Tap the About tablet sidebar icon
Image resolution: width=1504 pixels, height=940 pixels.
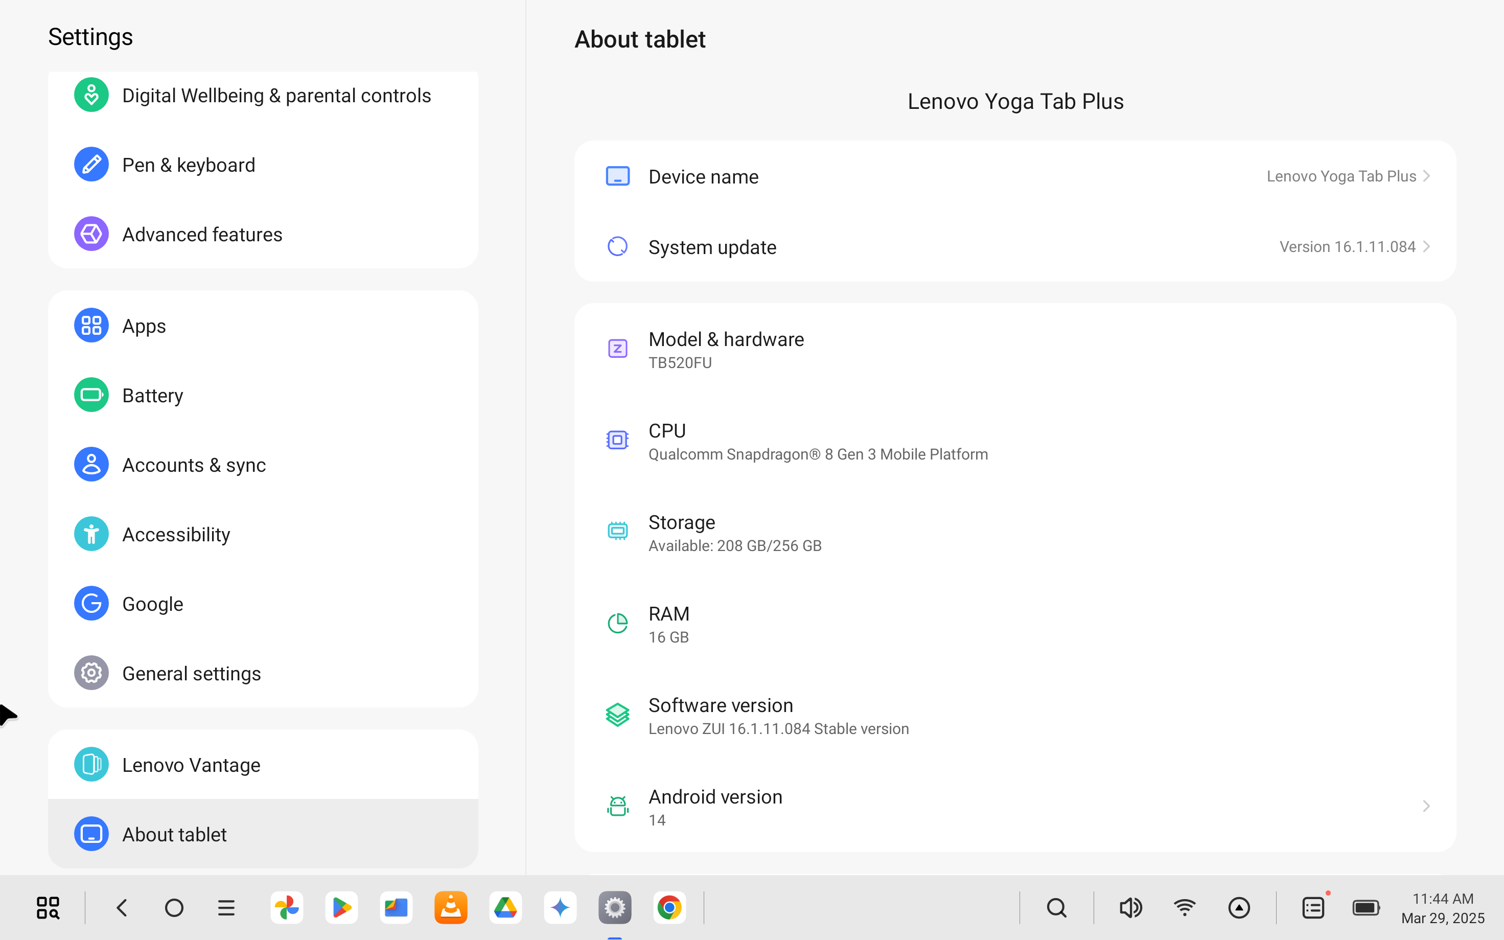(91, 834)
